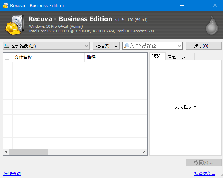Click the Recuva hard drive helmet logo
This screenshot has height=178, width=223.
14,25
